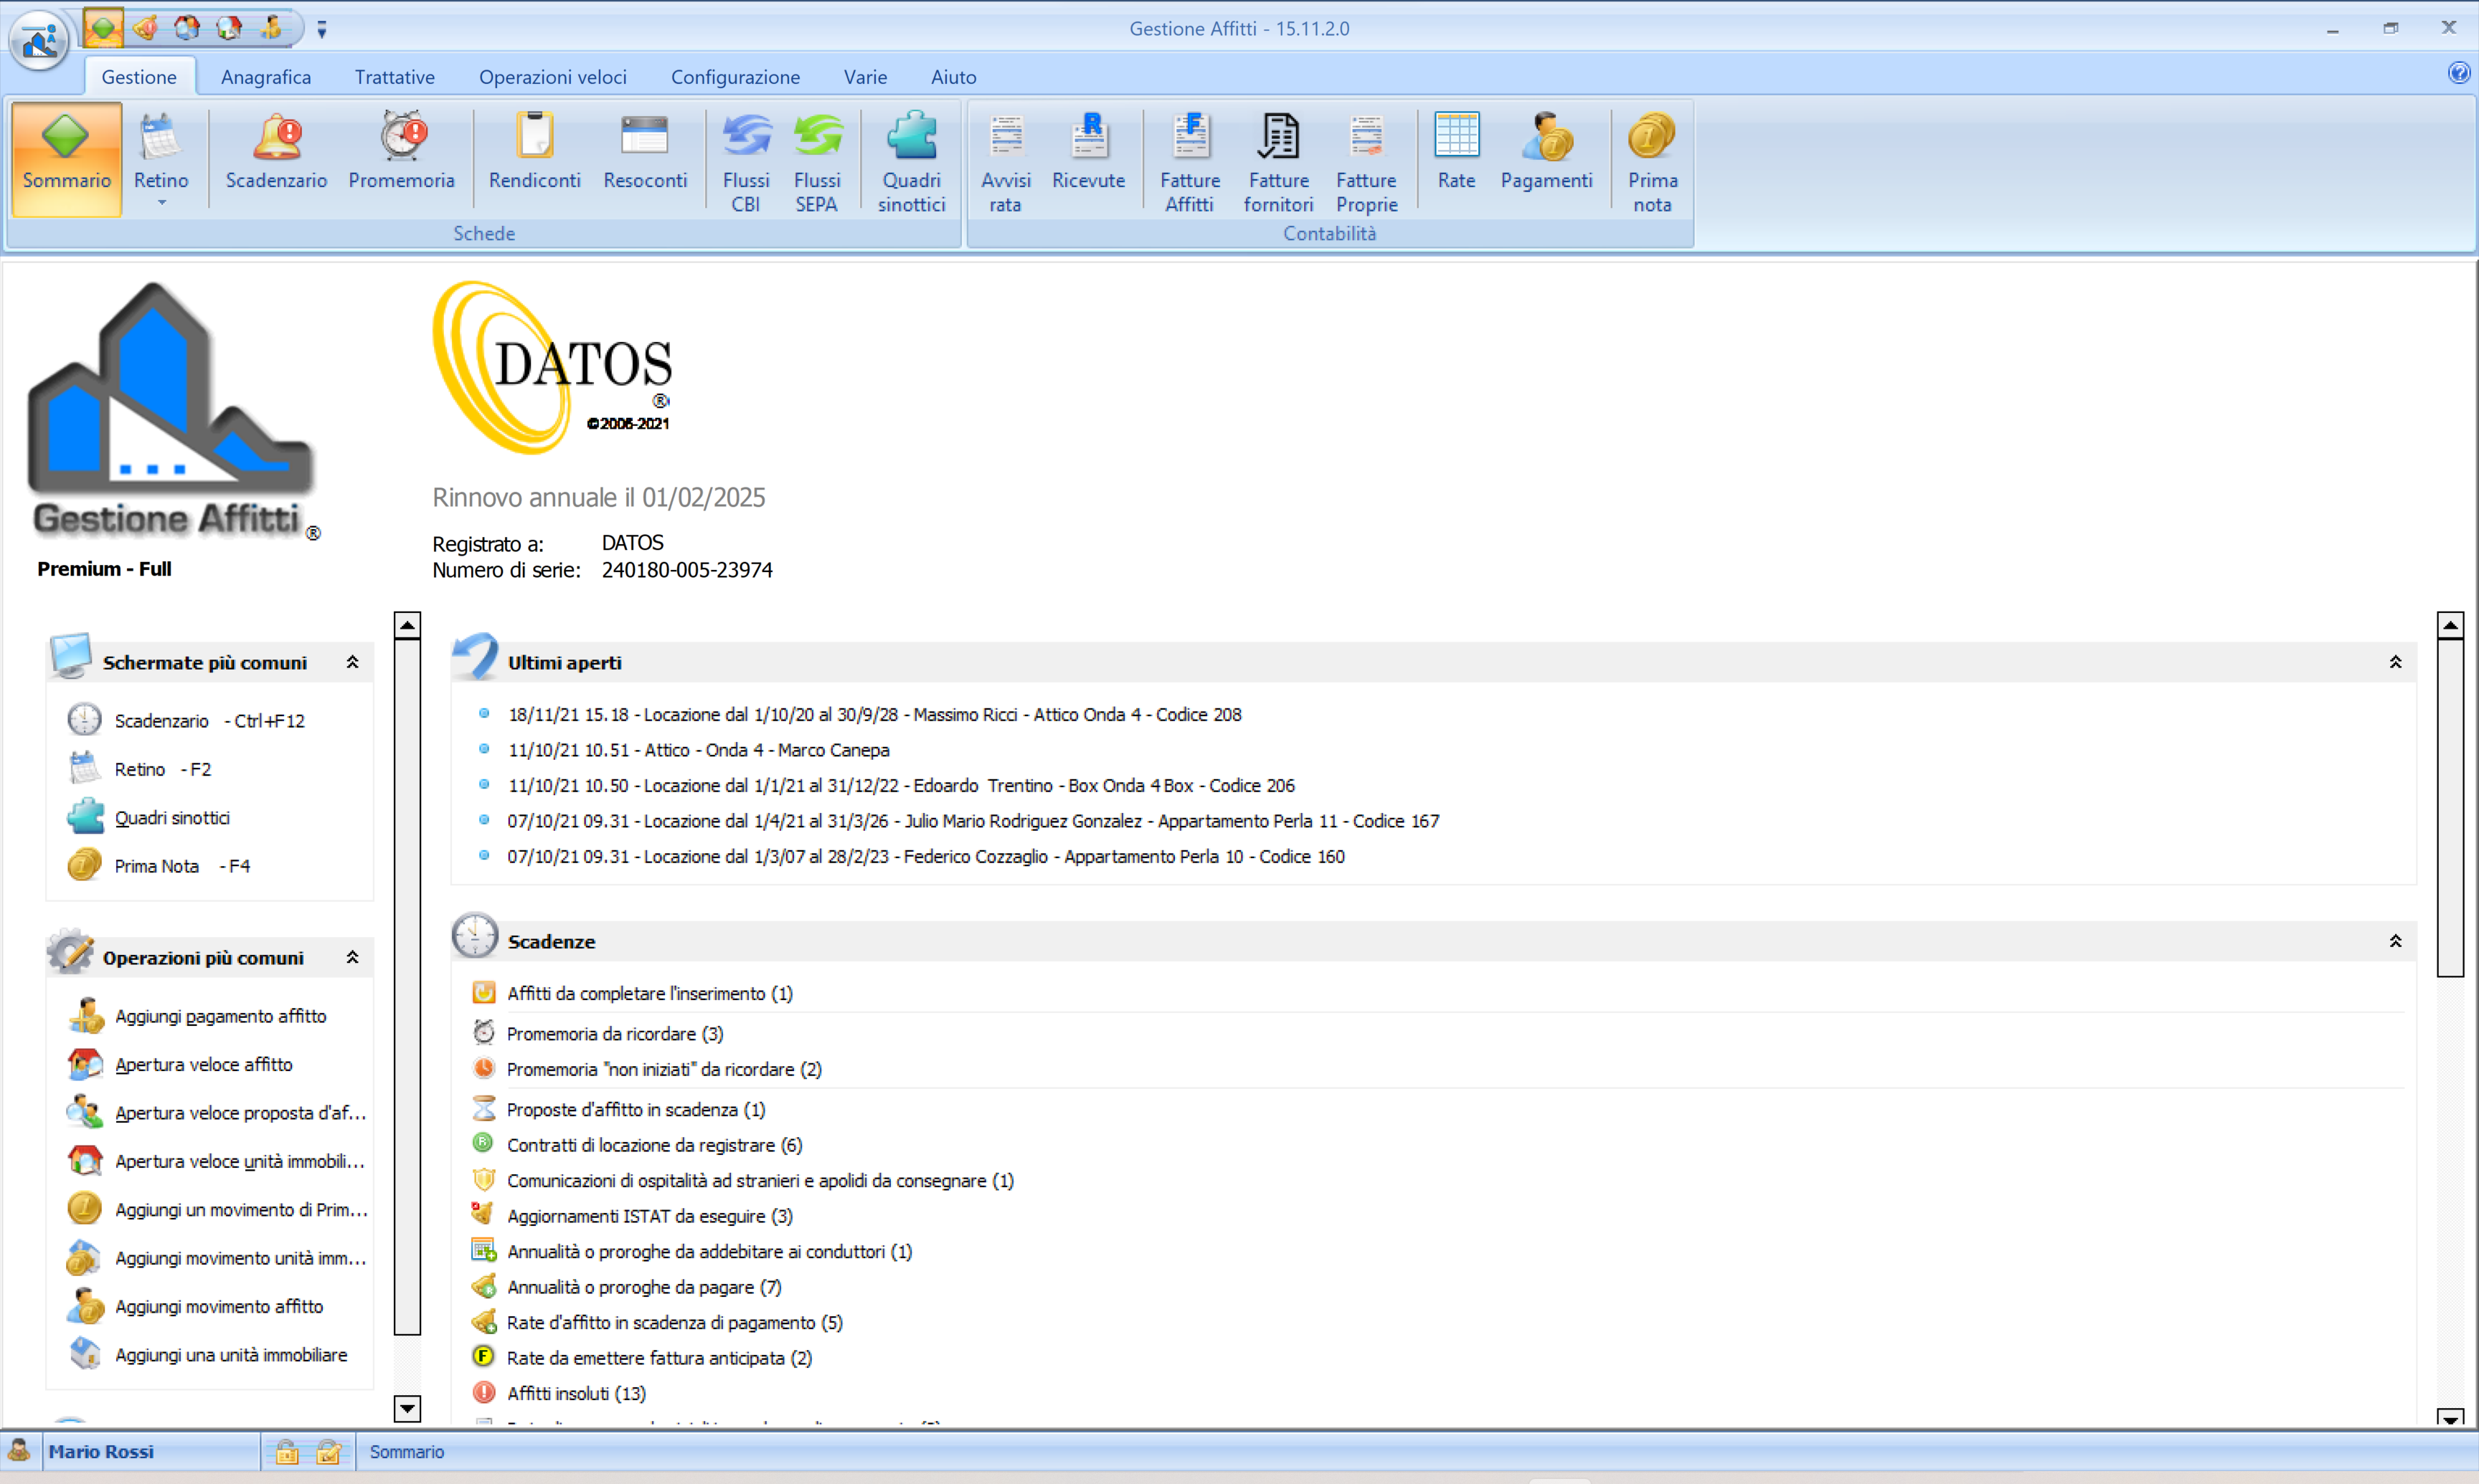Open Prima nota coin icon in ribbon
The height and width of the screenshot is (1484, 2479).
pyautogui.click(x=1651, y=138)
